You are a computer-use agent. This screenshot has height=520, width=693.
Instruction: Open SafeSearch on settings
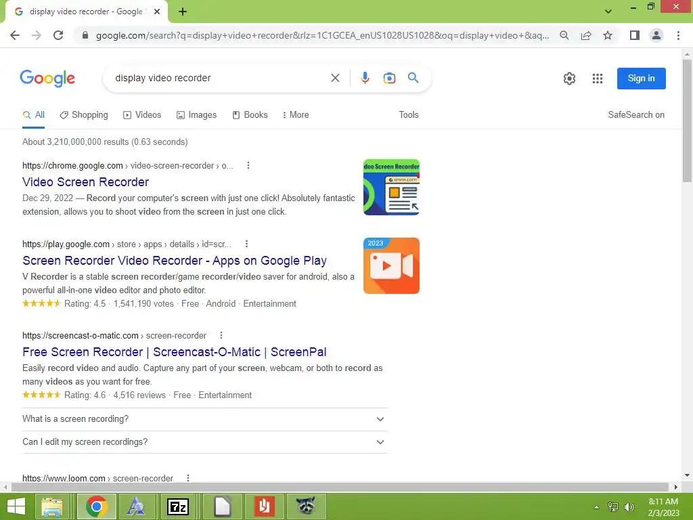(636, 115)
